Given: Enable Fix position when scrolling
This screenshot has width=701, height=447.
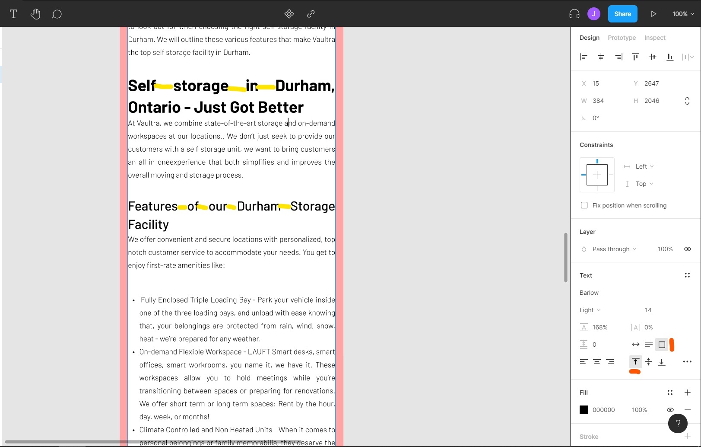Looking at the screenshot, I should (x=584, y=205).
